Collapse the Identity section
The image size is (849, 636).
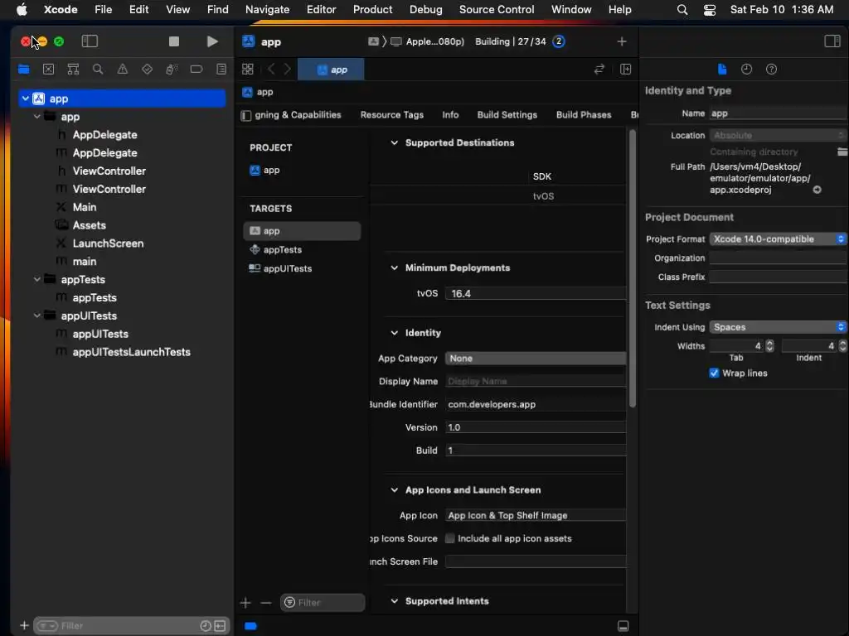(x=394, y=333)
